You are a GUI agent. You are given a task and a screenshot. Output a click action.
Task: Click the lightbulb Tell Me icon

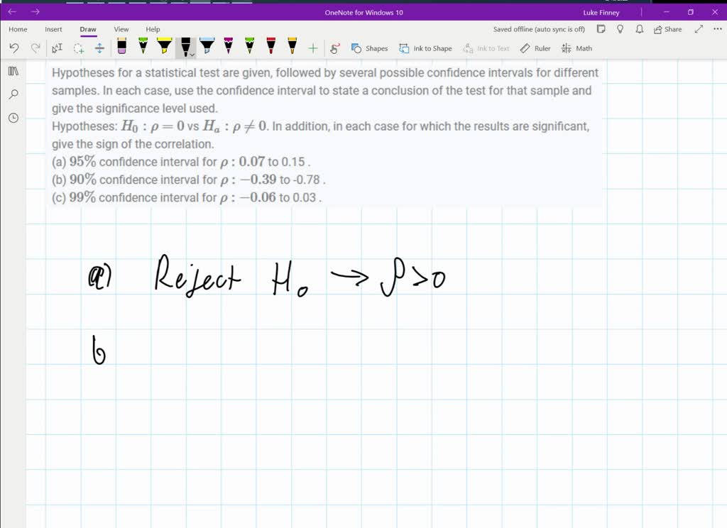pyautogui.click(x=620, y=29)
